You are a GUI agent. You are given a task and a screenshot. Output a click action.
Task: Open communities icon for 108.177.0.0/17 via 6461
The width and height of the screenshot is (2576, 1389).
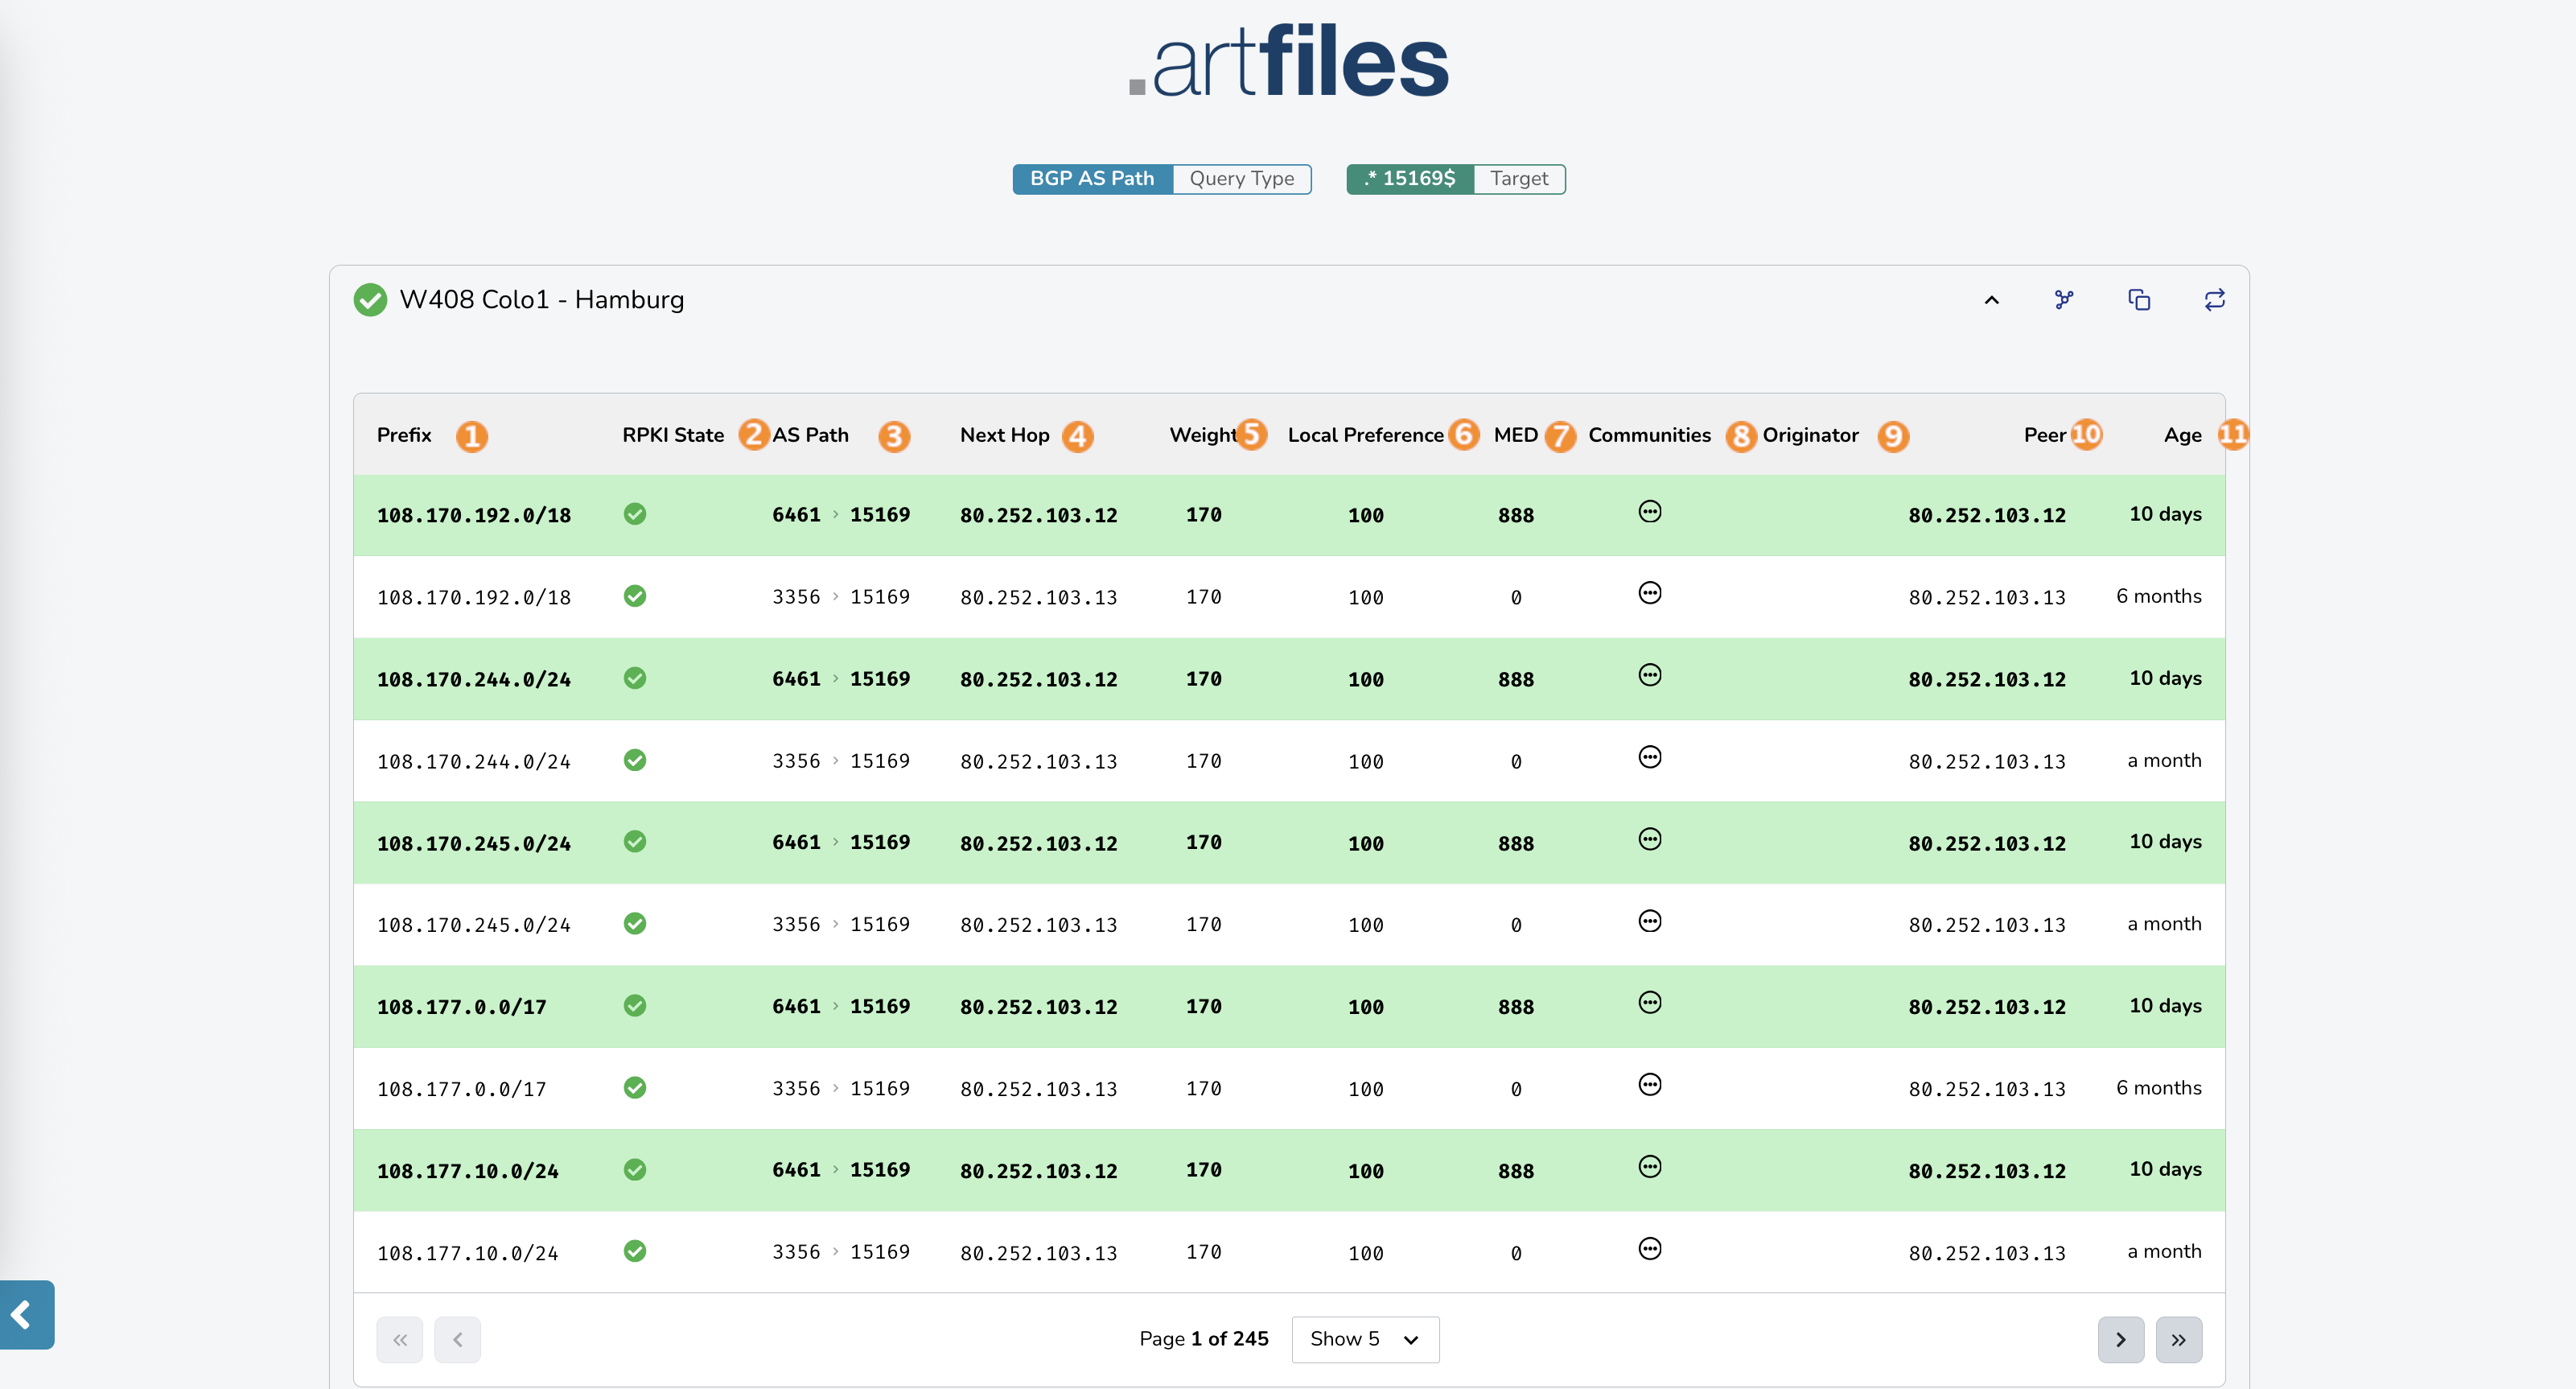1650,1003
